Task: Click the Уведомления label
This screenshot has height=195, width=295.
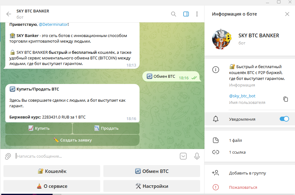Action: (242, 119)
